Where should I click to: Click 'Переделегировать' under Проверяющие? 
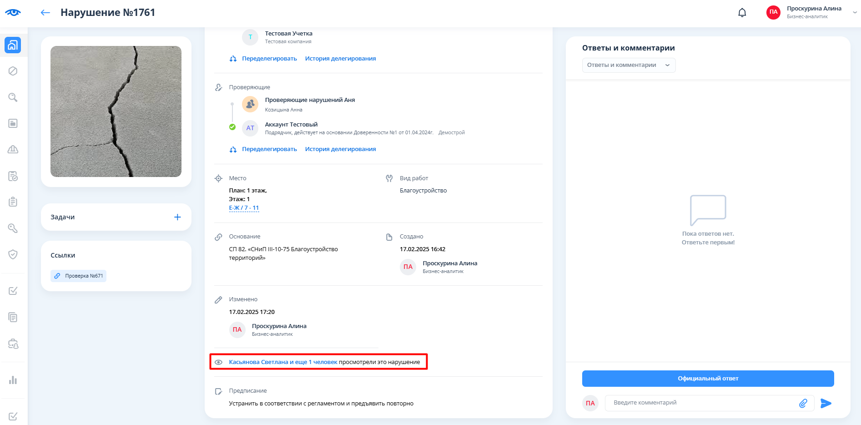click(x=269, y=149)
